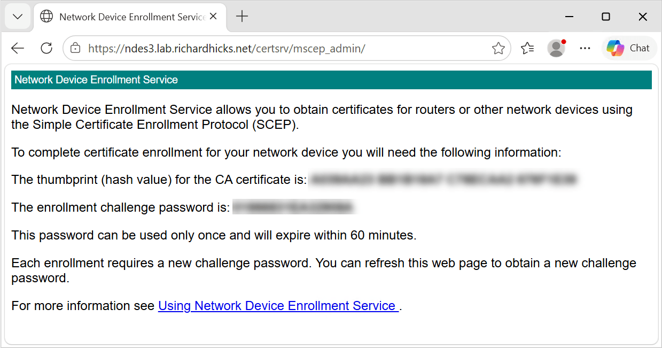Open Using Network Device Enrollment Service link

278,306
